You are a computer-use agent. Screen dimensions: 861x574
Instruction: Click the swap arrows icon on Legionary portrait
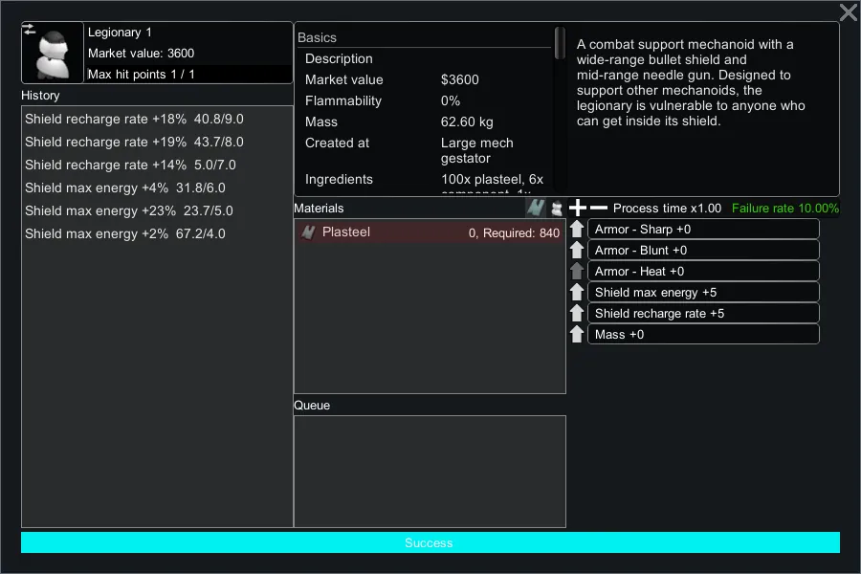[30, 30]
